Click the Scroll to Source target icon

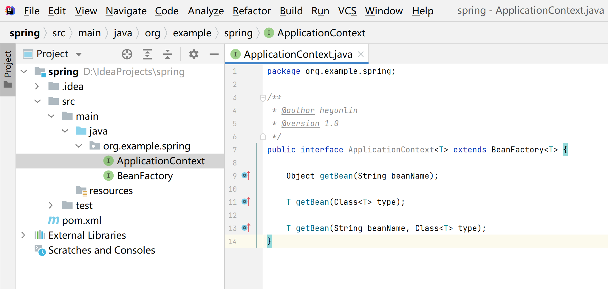click(127, 54)
